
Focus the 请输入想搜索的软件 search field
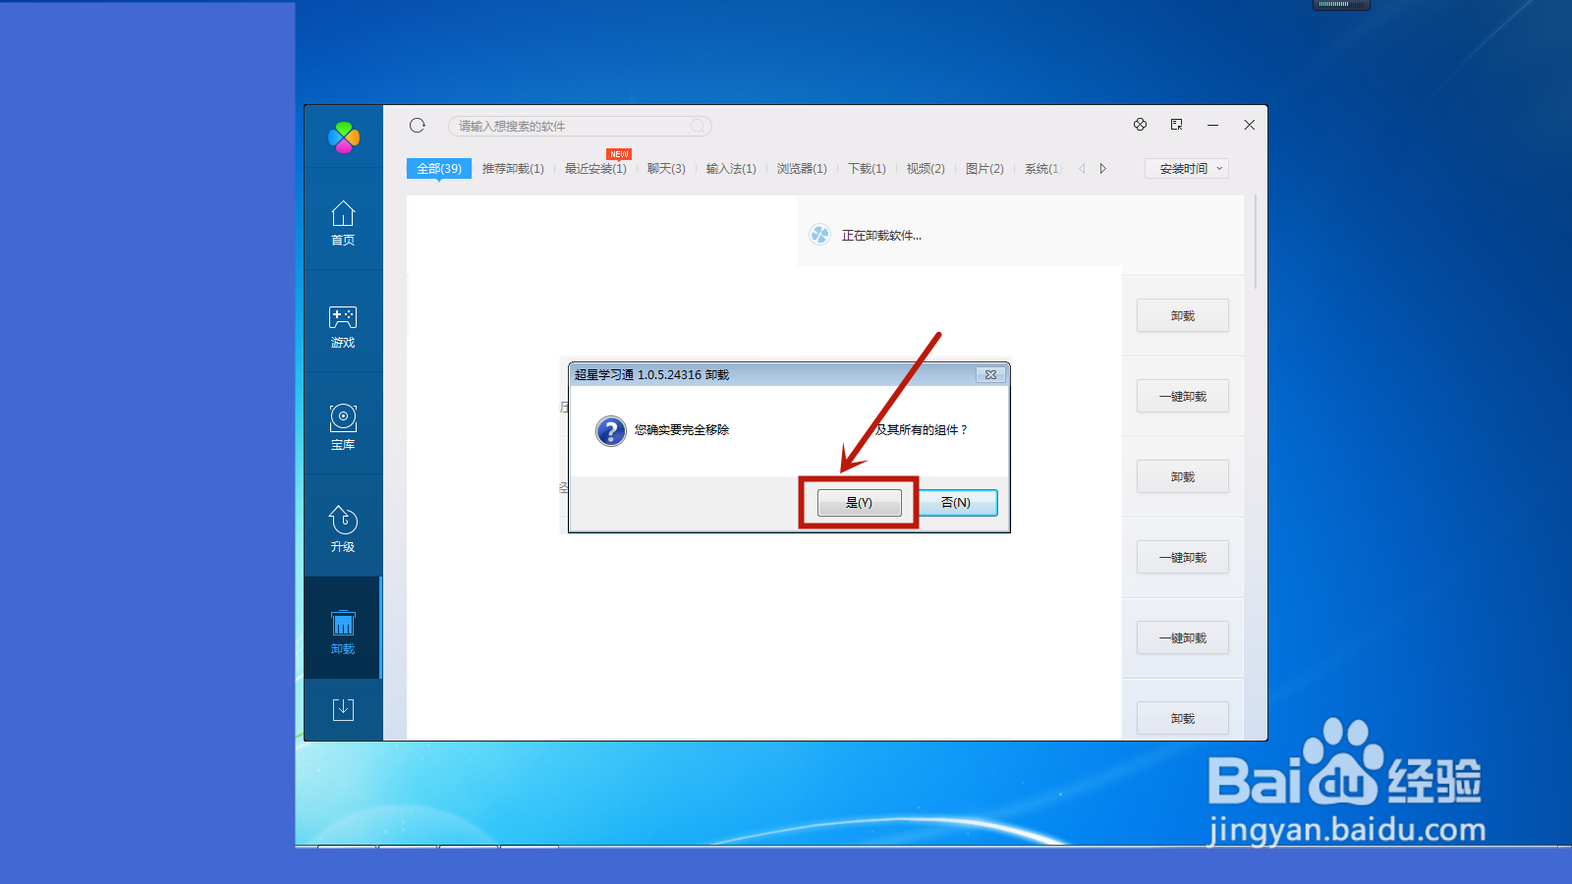[580, 126]
